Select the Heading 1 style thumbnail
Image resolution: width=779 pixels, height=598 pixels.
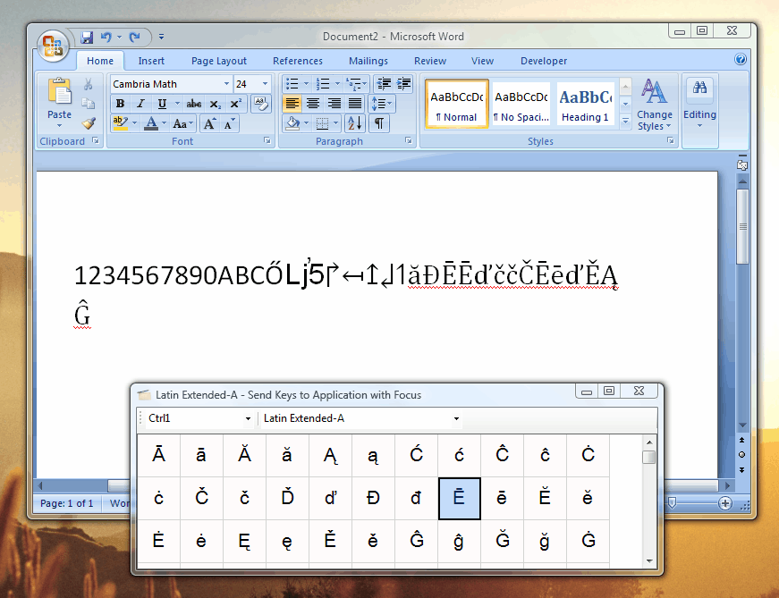click(585, 105)
